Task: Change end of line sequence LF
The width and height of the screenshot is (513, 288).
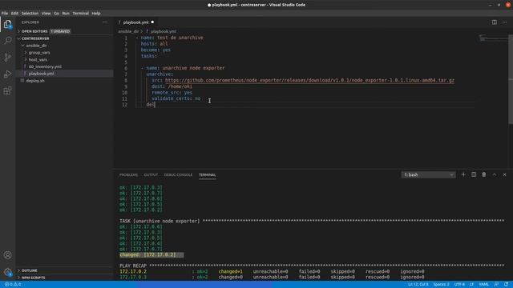Action: 472,285
